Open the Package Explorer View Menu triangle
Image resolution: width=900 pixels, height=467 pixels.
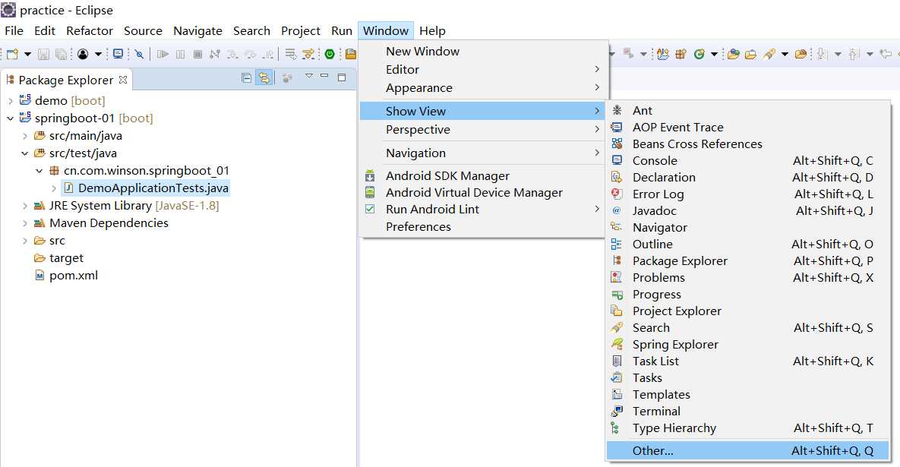tap(309, 76)
